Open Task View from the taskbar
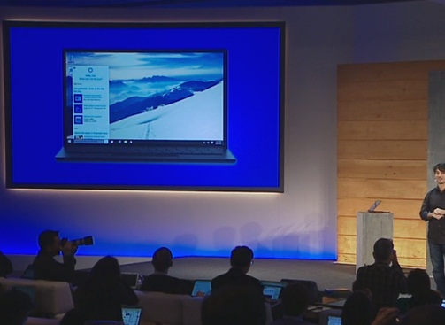Viewport: 445px width, 325px height. click(x=112, y=142)
